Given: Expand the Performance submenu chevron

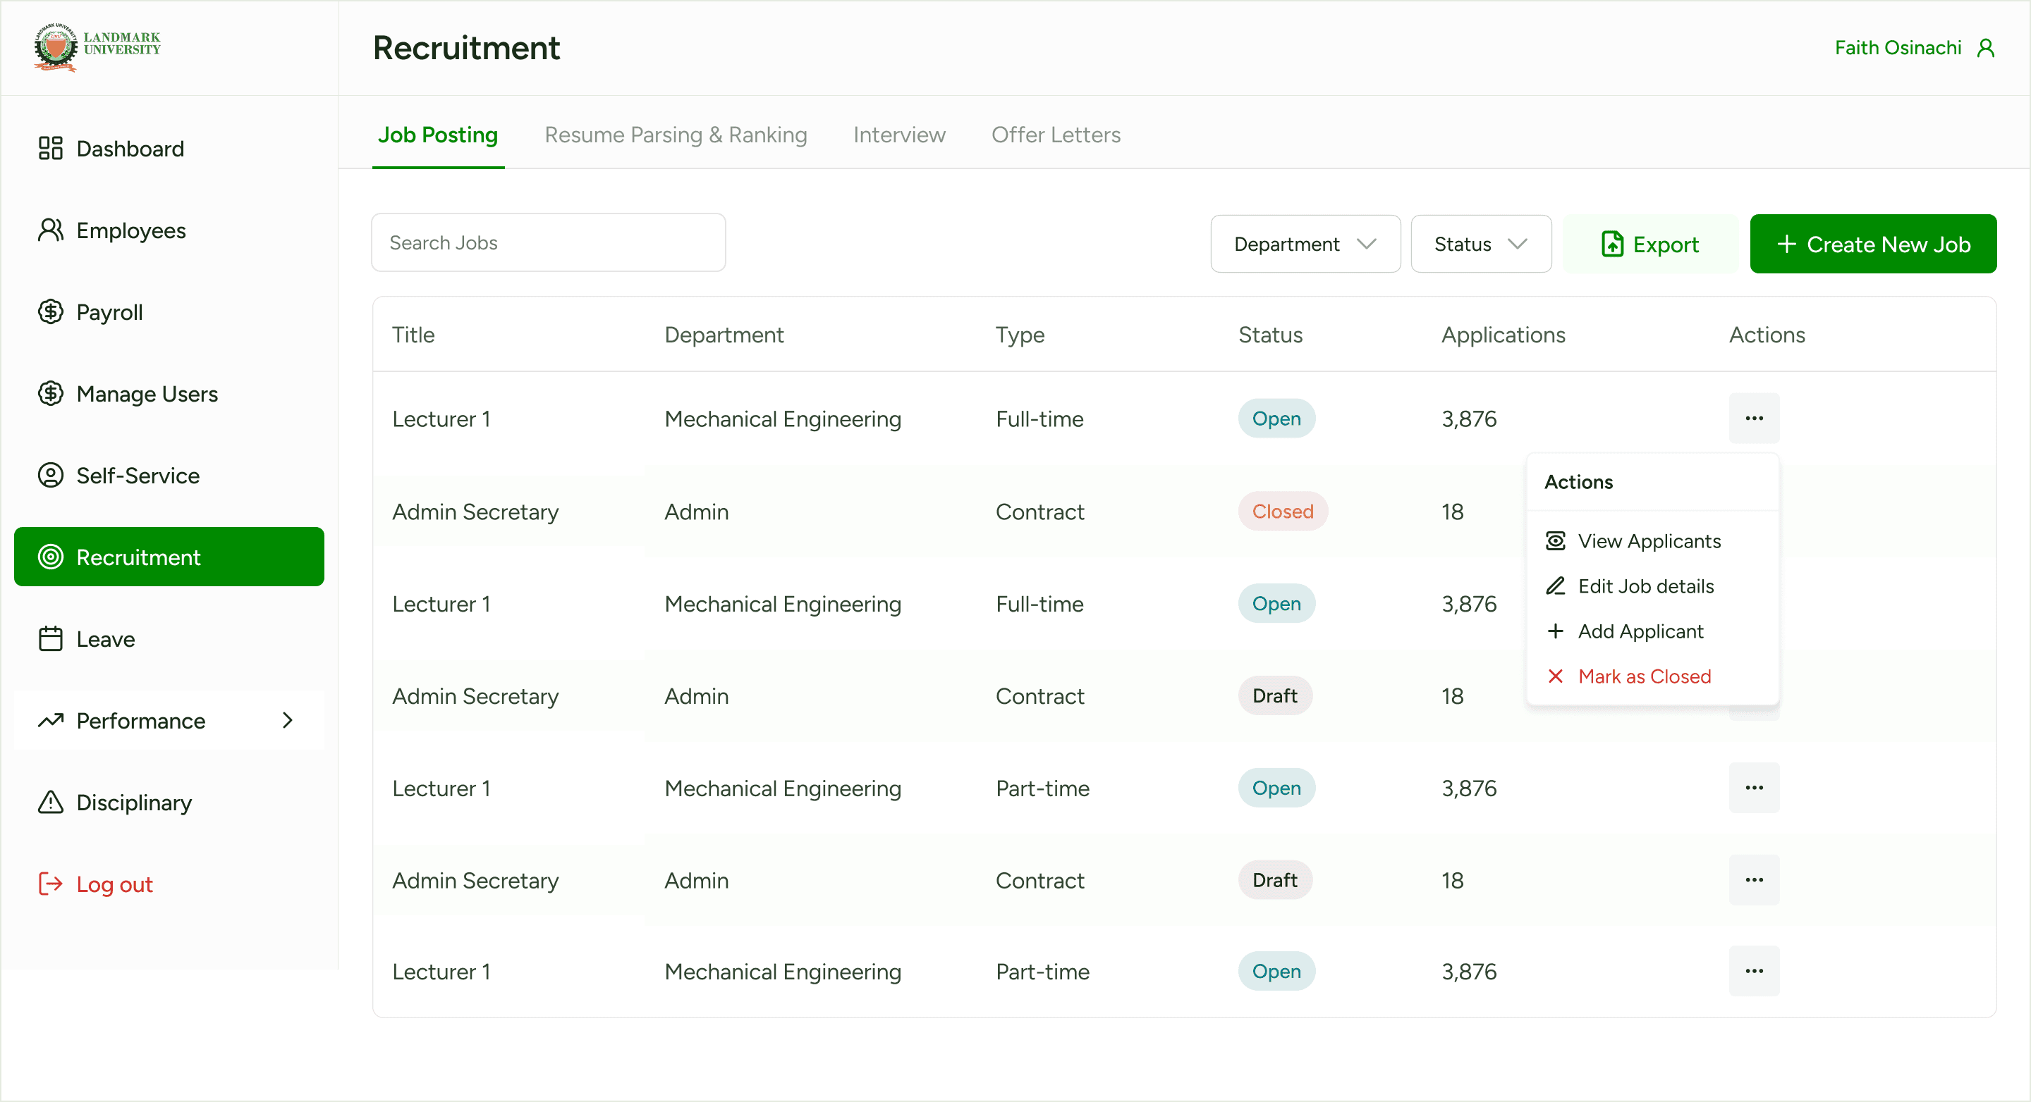Looking at the screenshot, I should click(288, 720).
